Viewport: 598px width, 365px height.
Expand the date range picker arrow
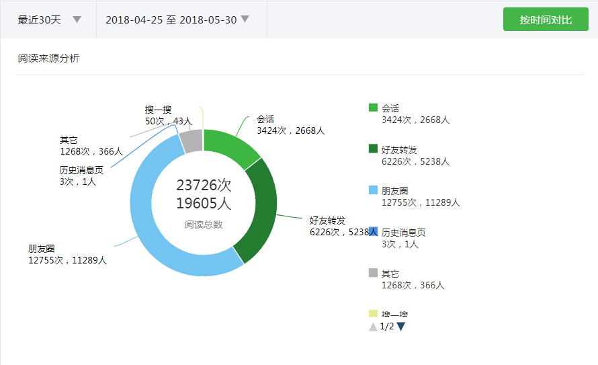point(245,19)
